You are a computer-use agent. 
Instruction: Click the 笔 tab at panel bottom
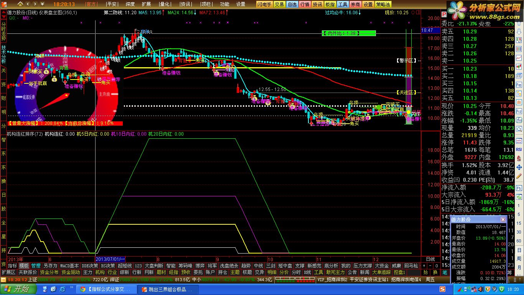[445, 272]
